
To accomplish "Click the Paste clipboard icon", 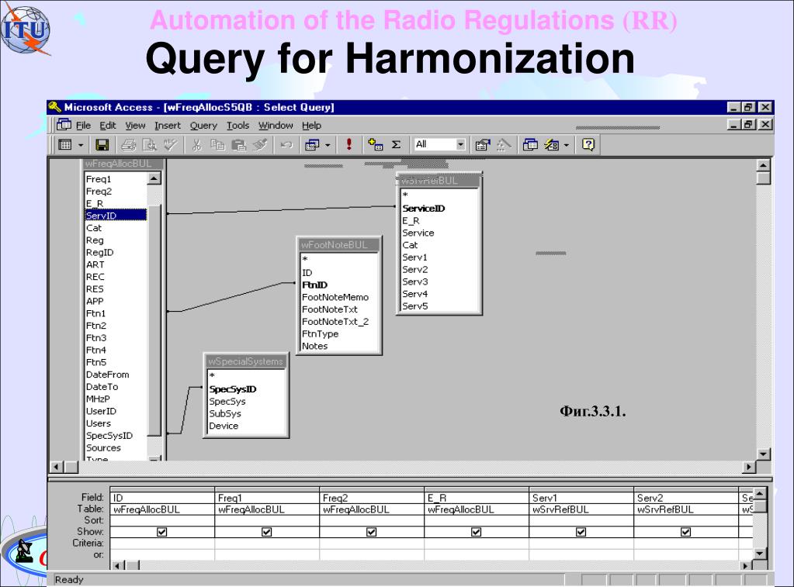I will [x=238, y=145].
